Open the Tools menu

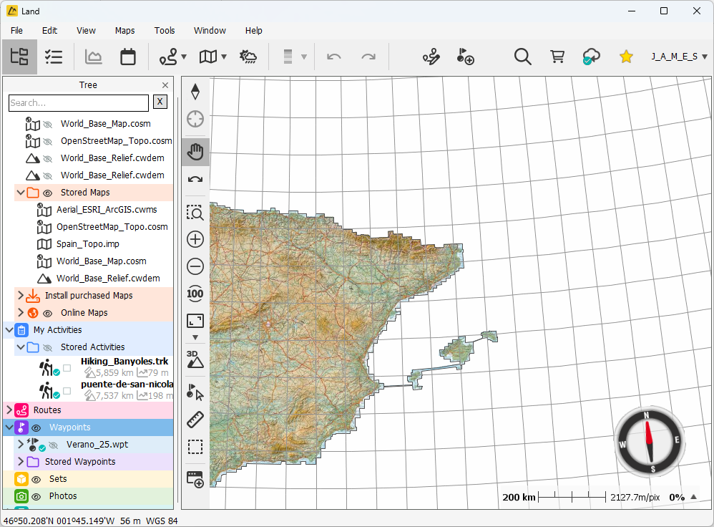(165, 31)
